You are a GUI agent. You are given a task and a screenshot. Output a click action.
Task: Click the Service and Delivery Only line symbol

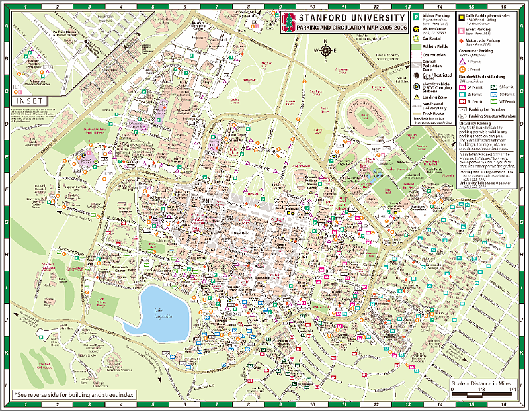pos(417,106)
